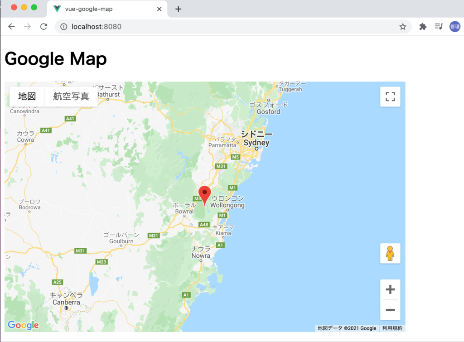Close the vue-google-map tab
This screenshot has height=342, width=464.
tap(159, 9)
